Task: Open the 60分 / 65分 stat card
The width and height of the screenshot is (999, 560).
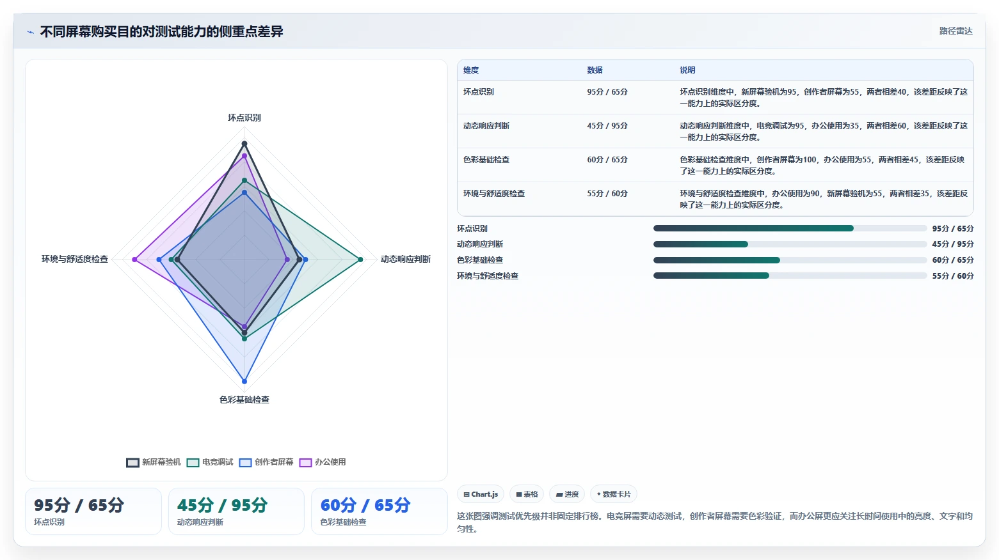Action: pos(380,511)
